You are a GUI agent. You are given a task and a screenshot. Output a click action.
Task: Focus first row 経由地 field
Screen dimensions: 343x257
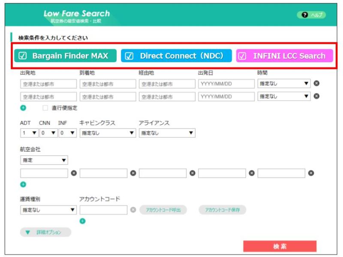click(167, 84)
